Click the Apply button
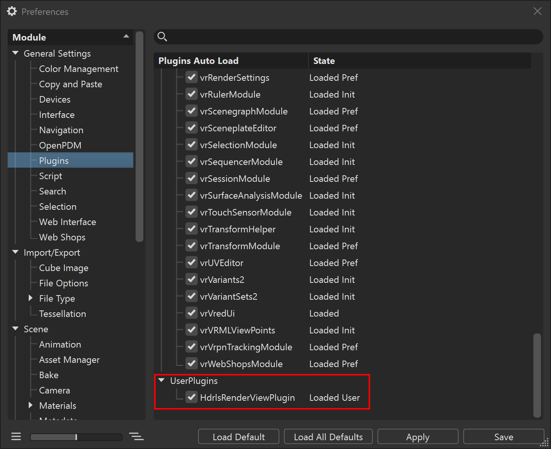The image size is (551, 449). click(418, 436)
